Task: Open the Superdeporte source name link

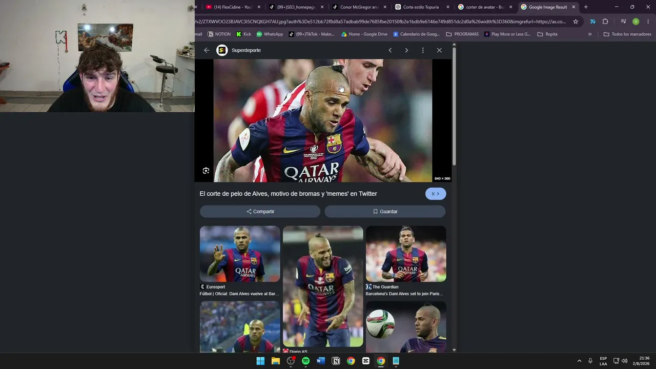Action: click(x=246, y=50)
